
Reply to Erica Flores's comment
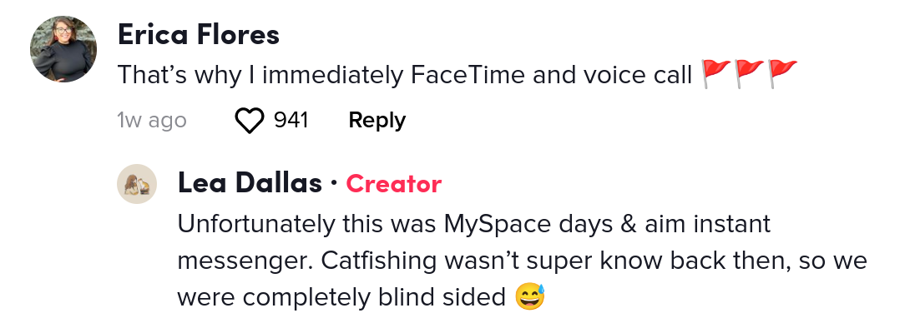[x=377, y=121]
